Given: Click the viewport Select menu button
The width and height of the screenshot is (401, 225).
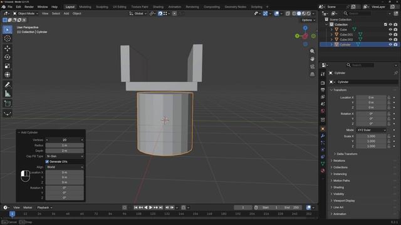Looking at the screenshot, I should coord(56,14).
